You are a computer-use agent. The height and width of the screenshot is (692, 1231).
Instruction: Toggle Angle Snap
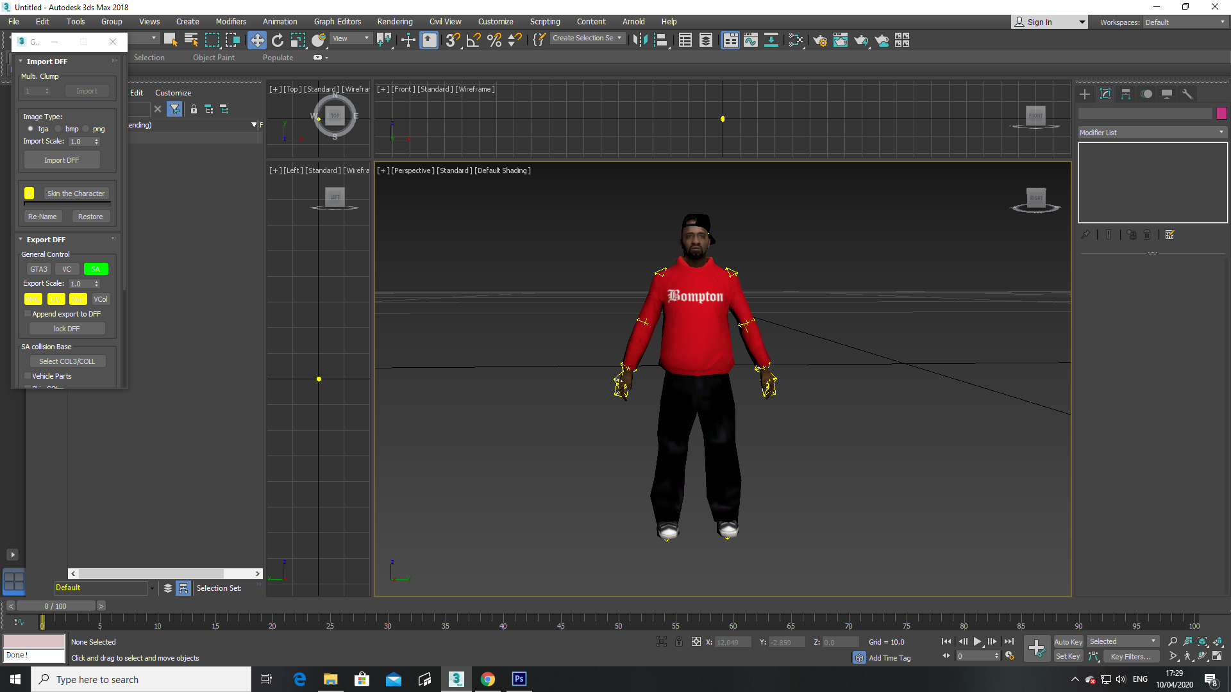click(473, 40)
